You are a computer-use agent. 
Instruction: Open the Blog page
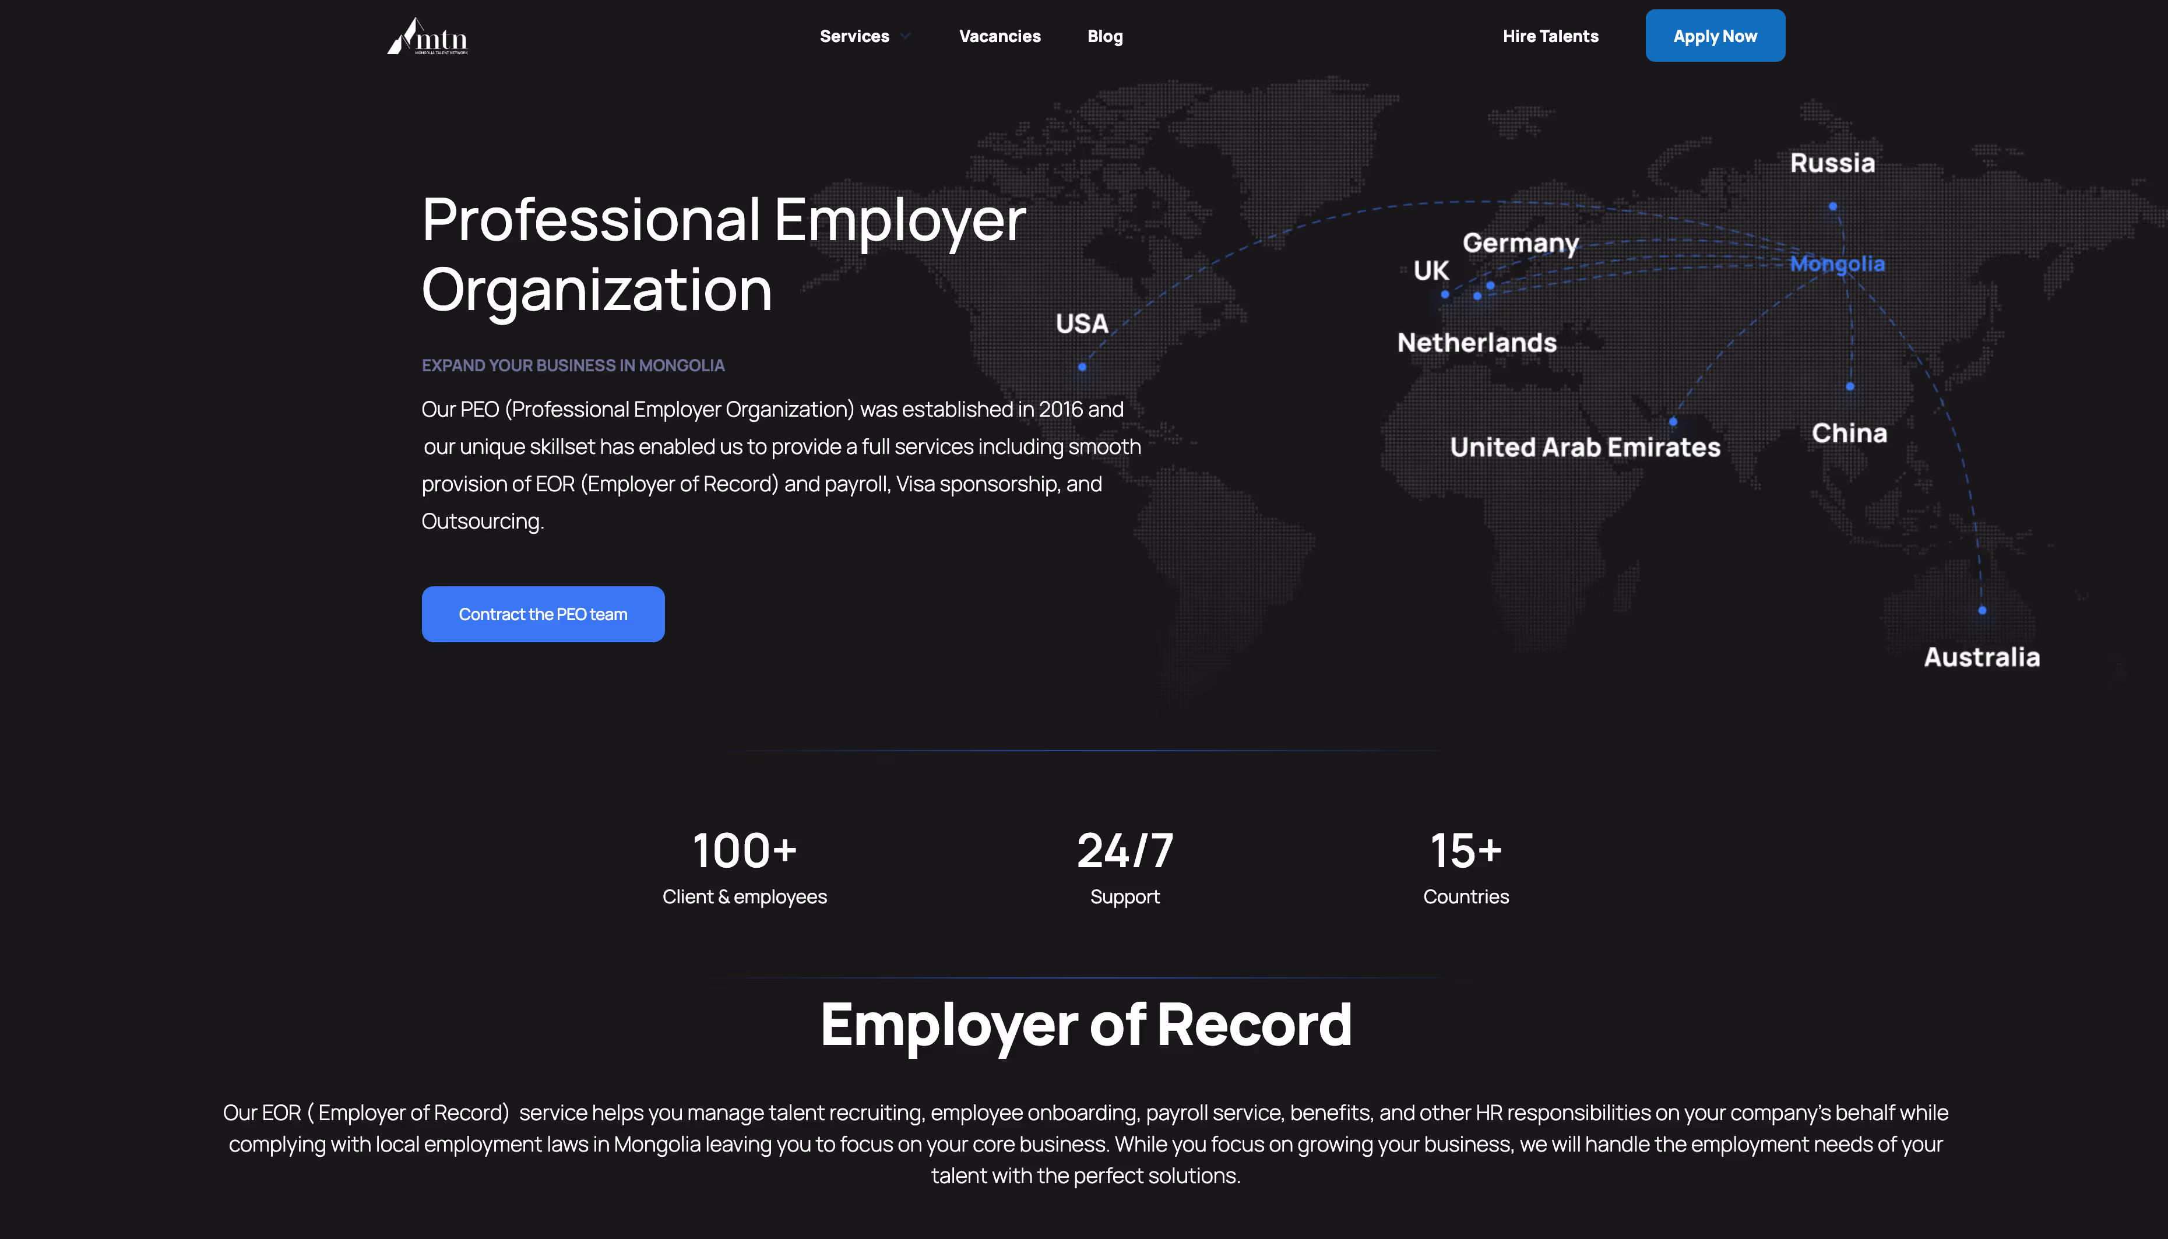pos(1104,37)
